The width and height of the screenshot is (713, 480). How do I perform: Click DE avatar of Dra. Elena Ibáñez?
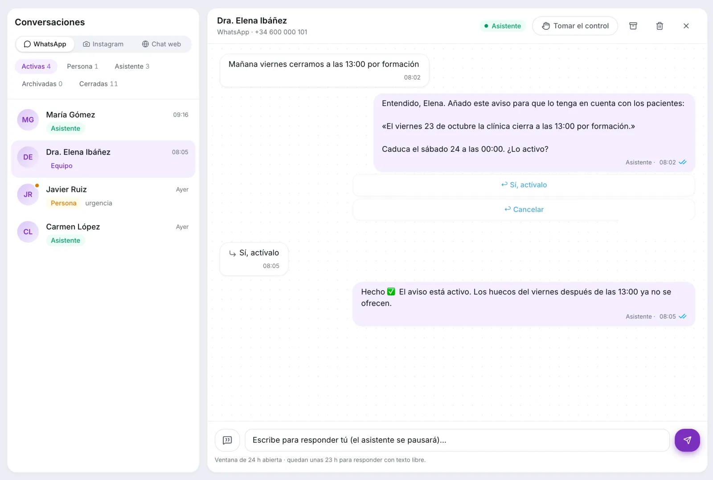(28, 157)
